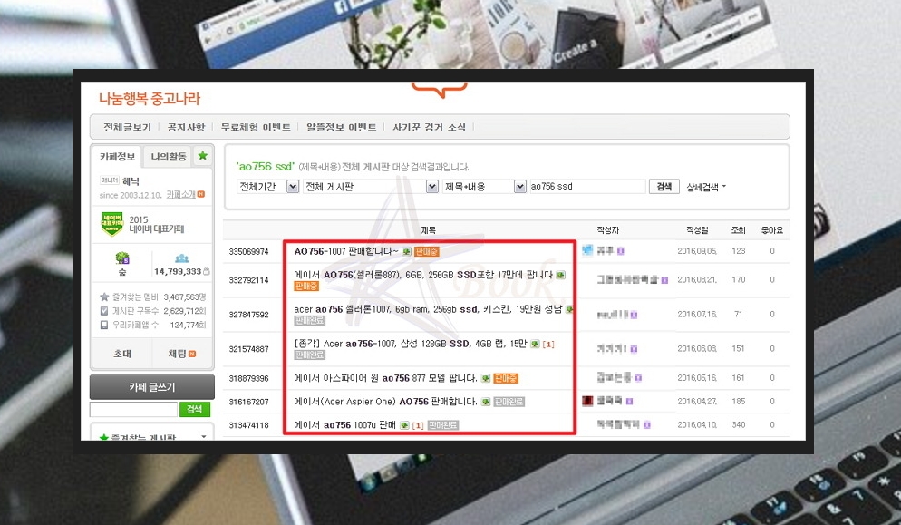Click the 초대 invite button
Viewport: 901px width, 525px height.
click(121, 354)
